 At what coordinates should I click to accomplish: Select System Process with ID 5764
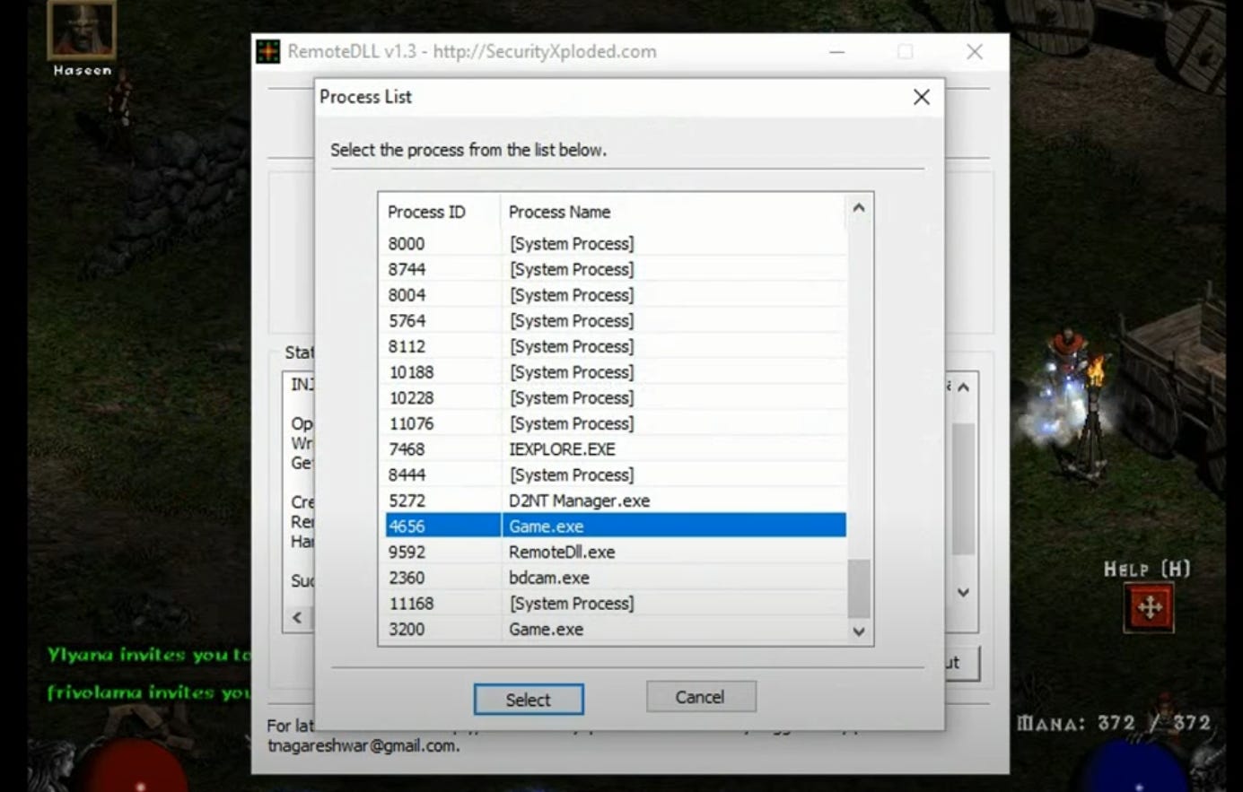click(x=616, y=320)
